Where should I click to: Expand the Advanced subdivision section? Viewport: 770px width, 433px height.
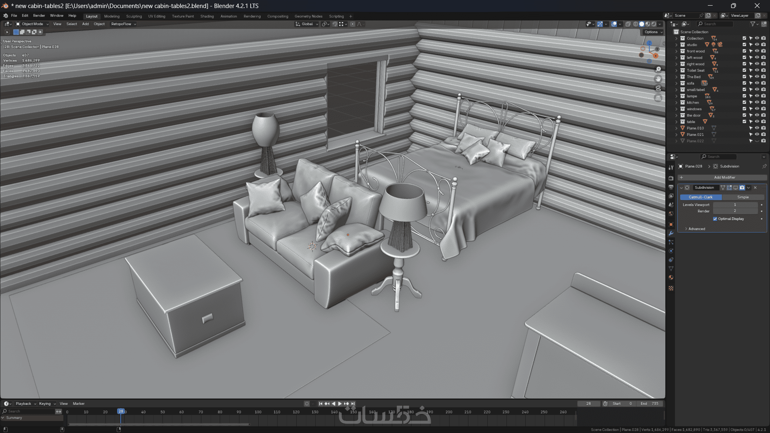[x=696, y=229]
